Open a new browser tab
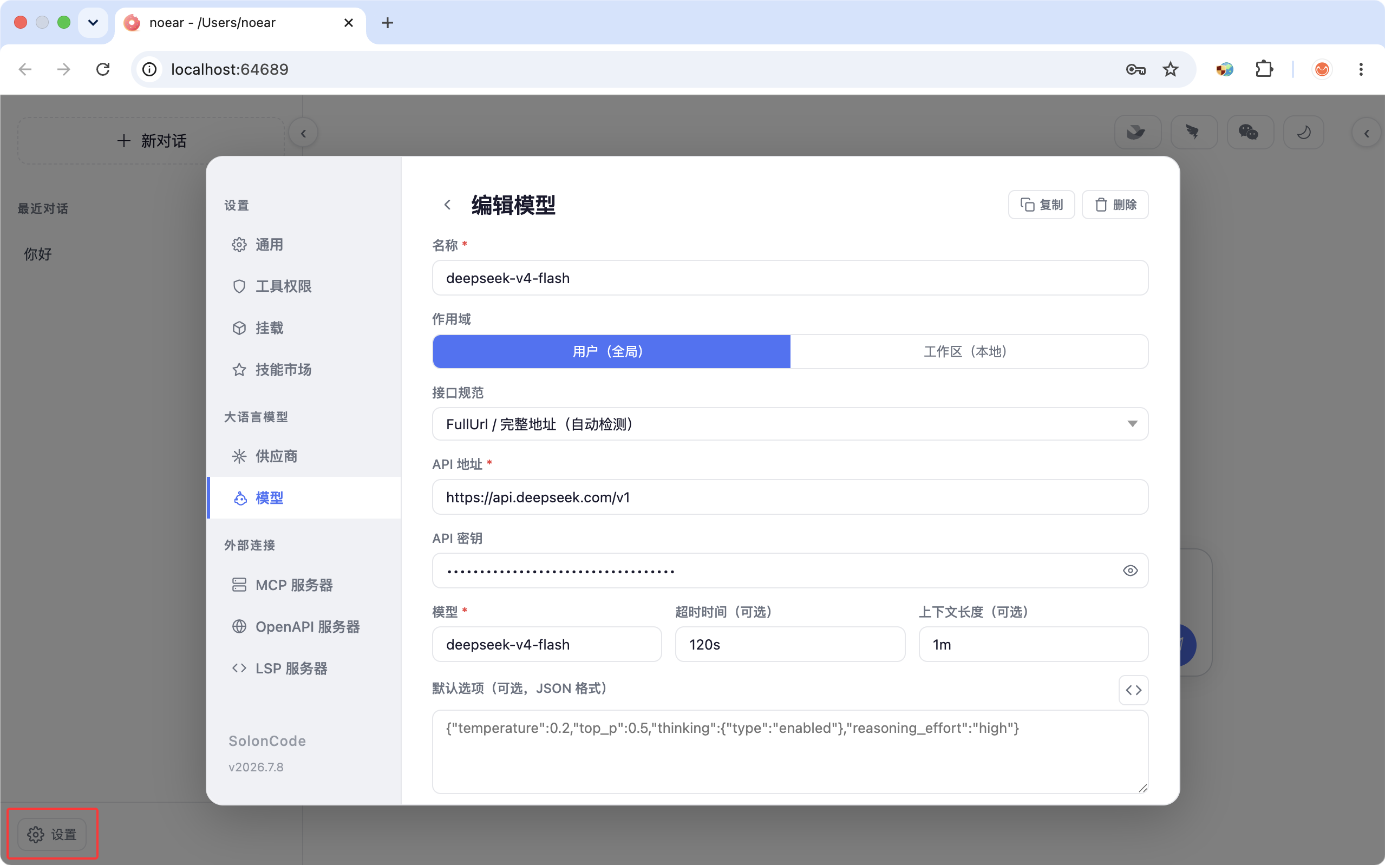Viewport: 1385px width, 865px height. coord(387,23)
